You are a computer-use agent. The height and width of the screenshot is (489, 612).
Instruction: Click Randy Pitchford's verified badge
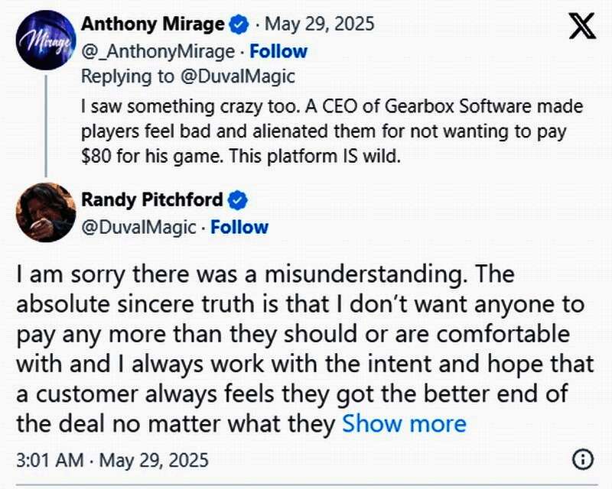click(239, 200)
